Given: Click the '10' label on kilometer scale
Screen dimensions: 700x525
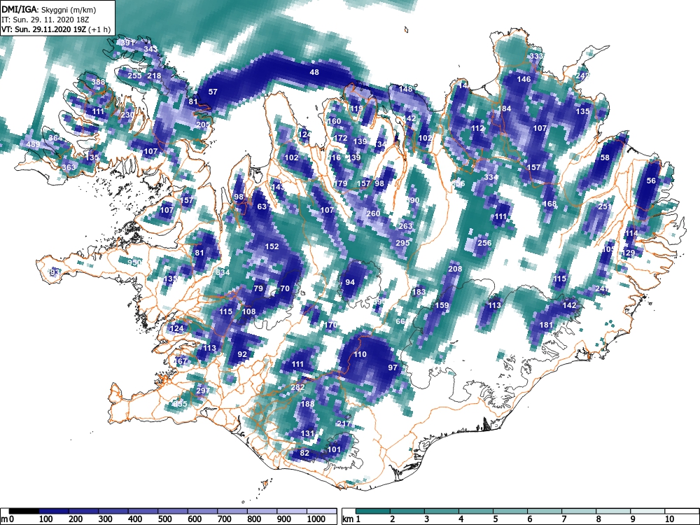Looking at the screenshot, I should [668, 519].
